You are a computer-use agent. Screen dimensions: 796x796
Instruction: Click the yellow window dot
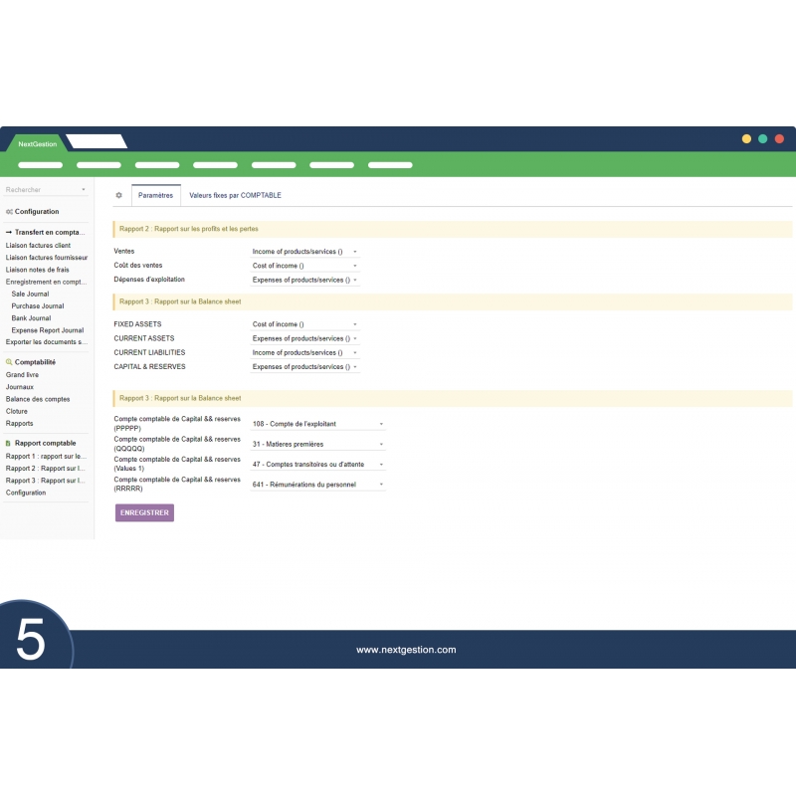[746, 139]
